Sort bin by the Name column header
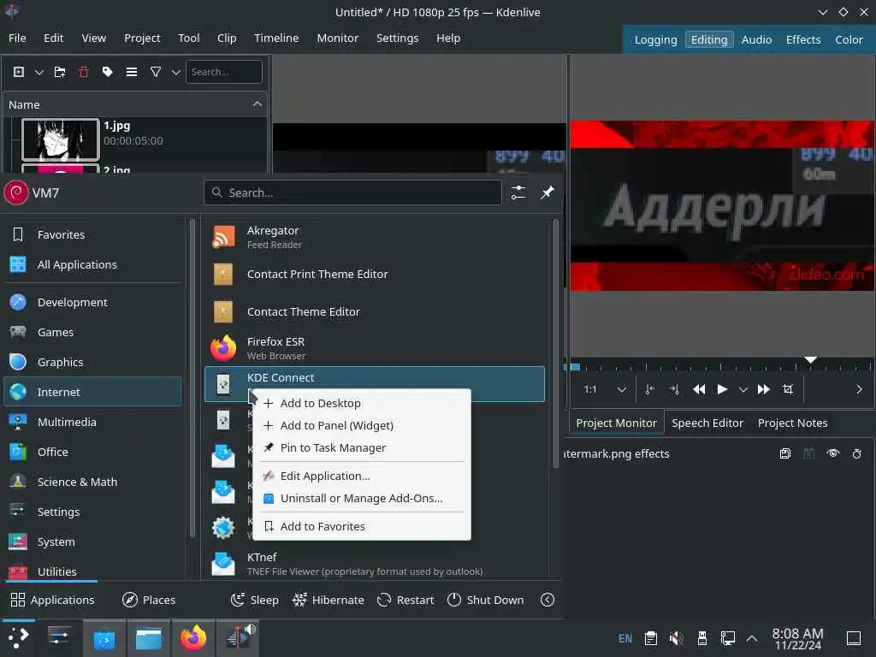This screenshot has height=657, width=876. (x=134, y=104)
